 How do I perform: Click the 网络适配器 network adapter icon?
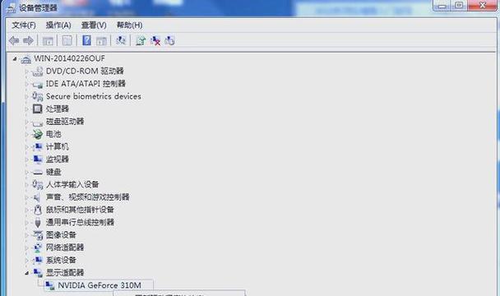(38, 247)
